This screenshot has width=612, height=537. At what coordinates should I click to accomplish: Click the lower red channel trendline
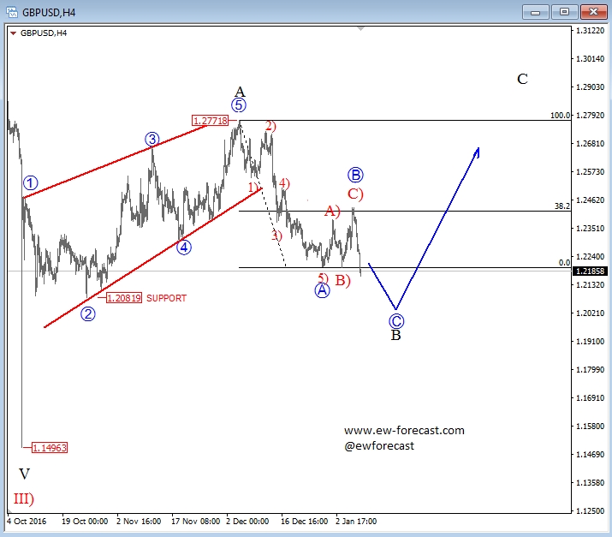tap(152, 259)
